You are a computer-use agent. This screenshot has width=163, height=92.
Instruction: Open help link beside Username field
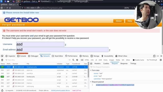point(65,45)
